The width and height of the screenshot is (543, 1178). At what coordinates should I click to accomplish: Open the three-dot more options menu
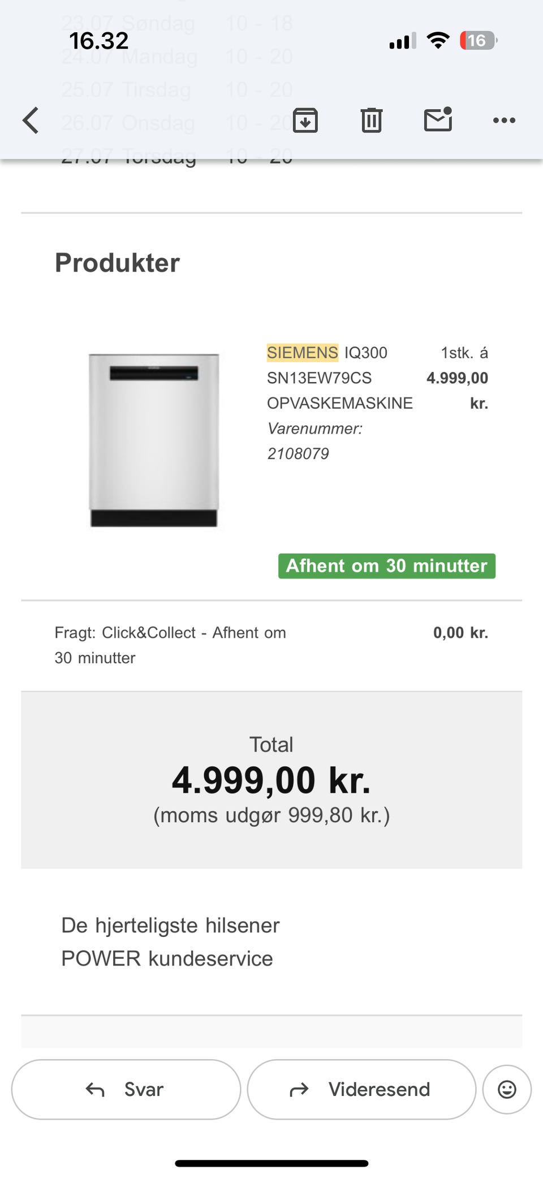click(504, 120)
